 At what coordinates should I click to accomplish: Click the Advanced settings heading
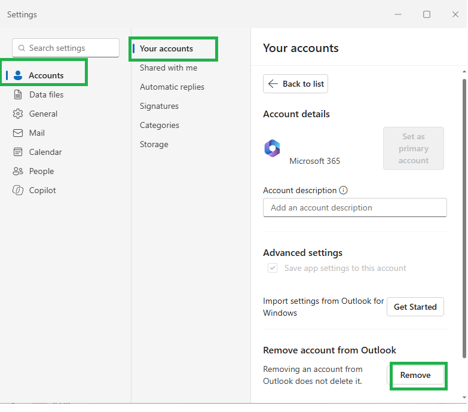(302, 252)
